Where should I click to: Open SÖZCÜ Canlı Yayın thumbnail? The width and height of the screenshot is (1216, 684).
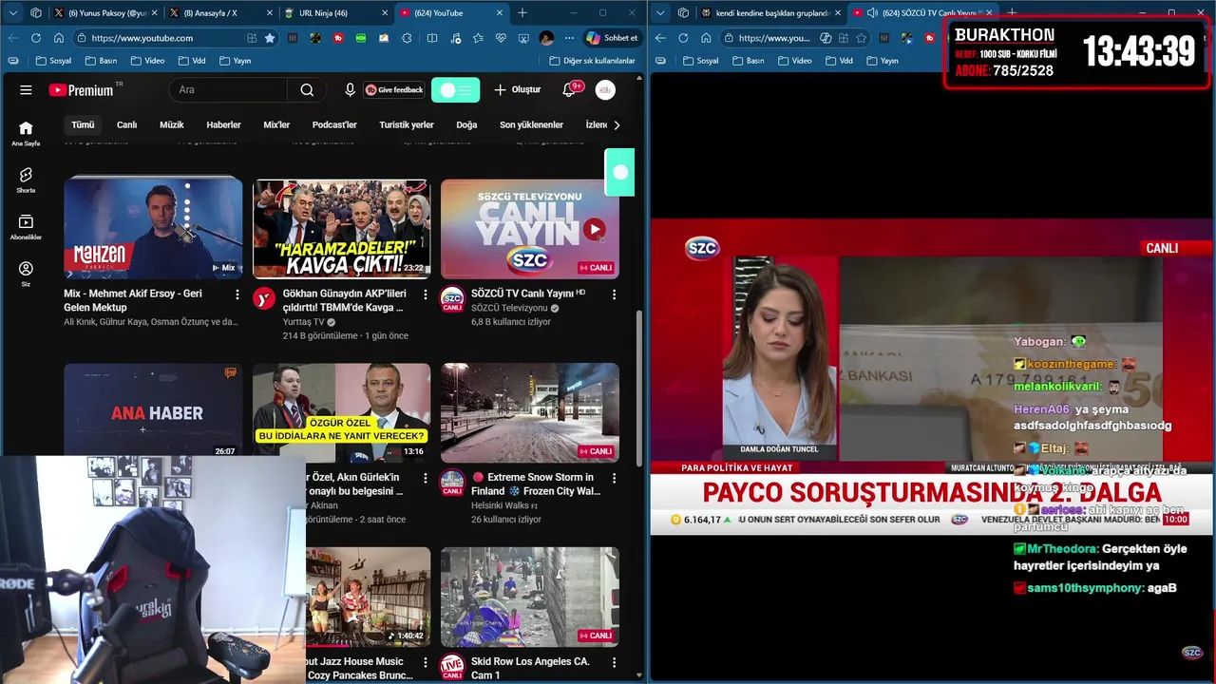click(x=530, y=227)
